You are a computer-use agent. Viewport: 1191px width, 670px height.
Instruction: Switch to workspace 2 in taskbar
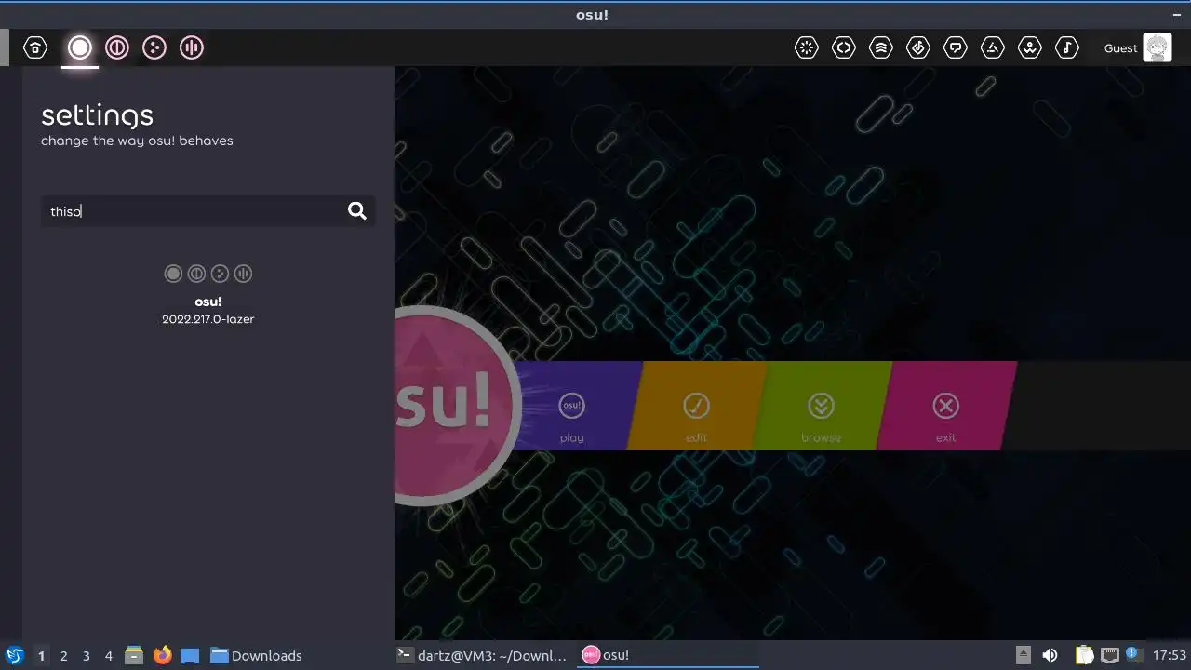coord(63,656)
